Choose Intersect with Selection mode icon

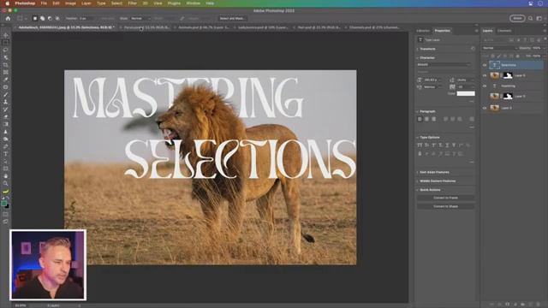(x=57, y=18)
